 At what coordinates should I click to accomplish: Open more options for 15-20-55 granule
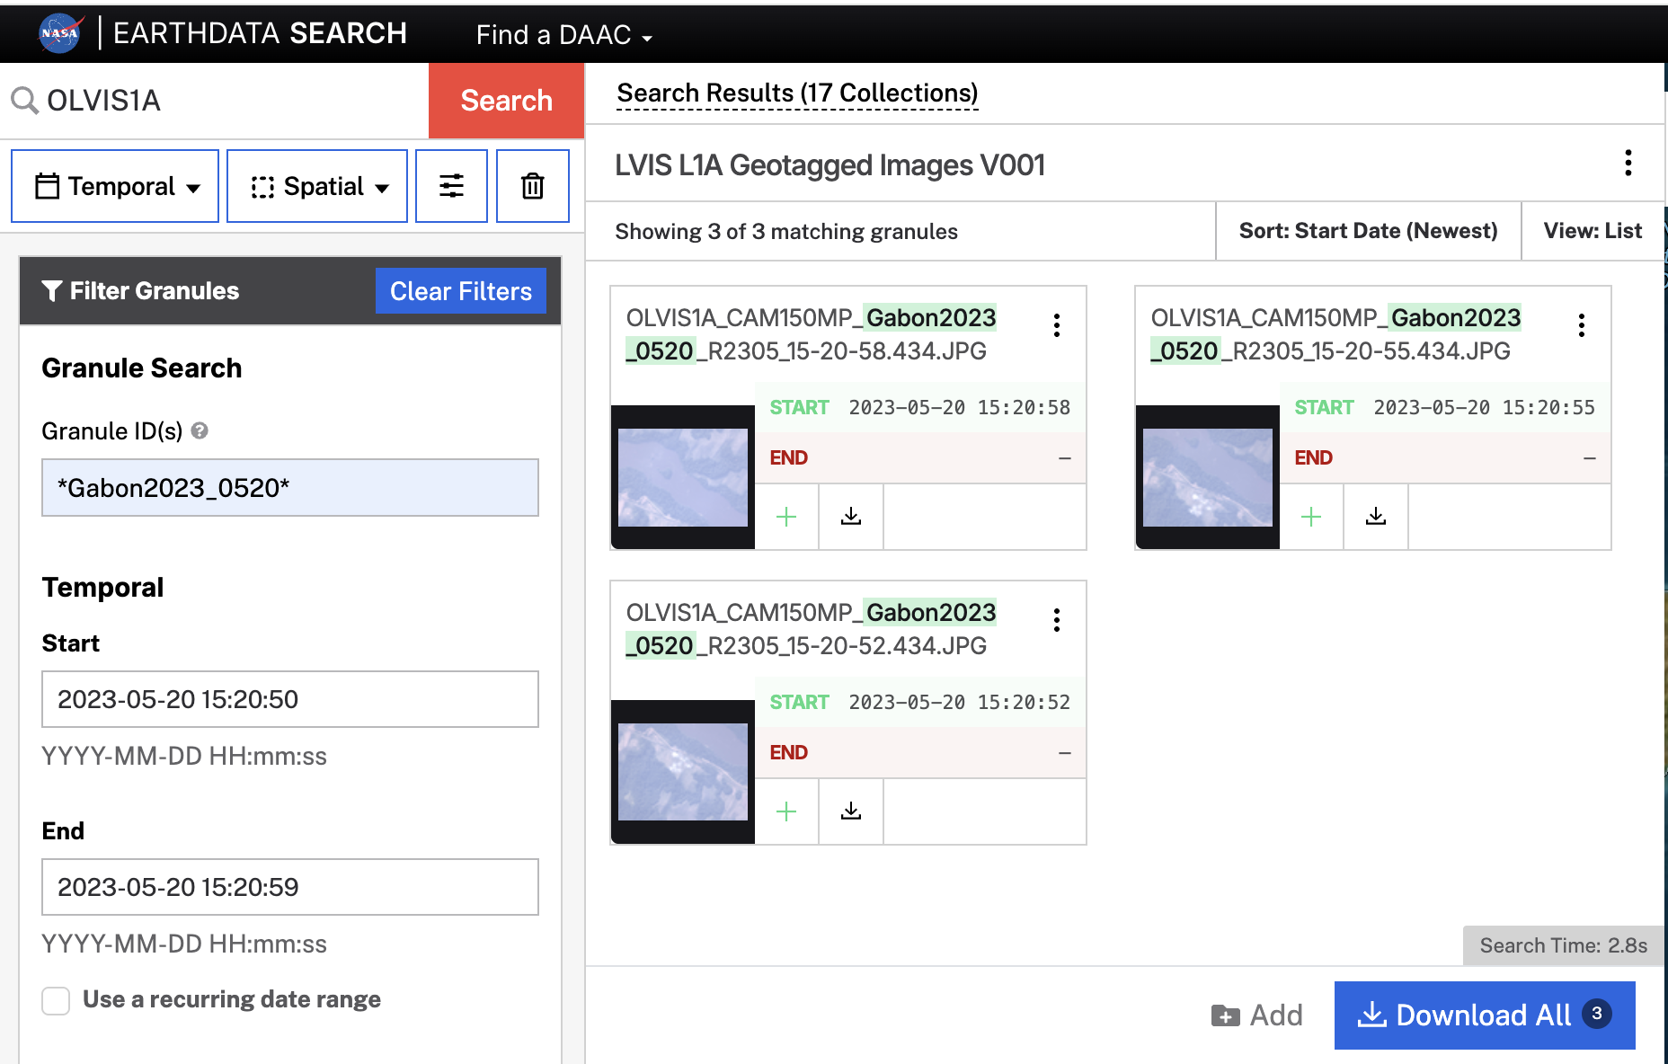1582,325
